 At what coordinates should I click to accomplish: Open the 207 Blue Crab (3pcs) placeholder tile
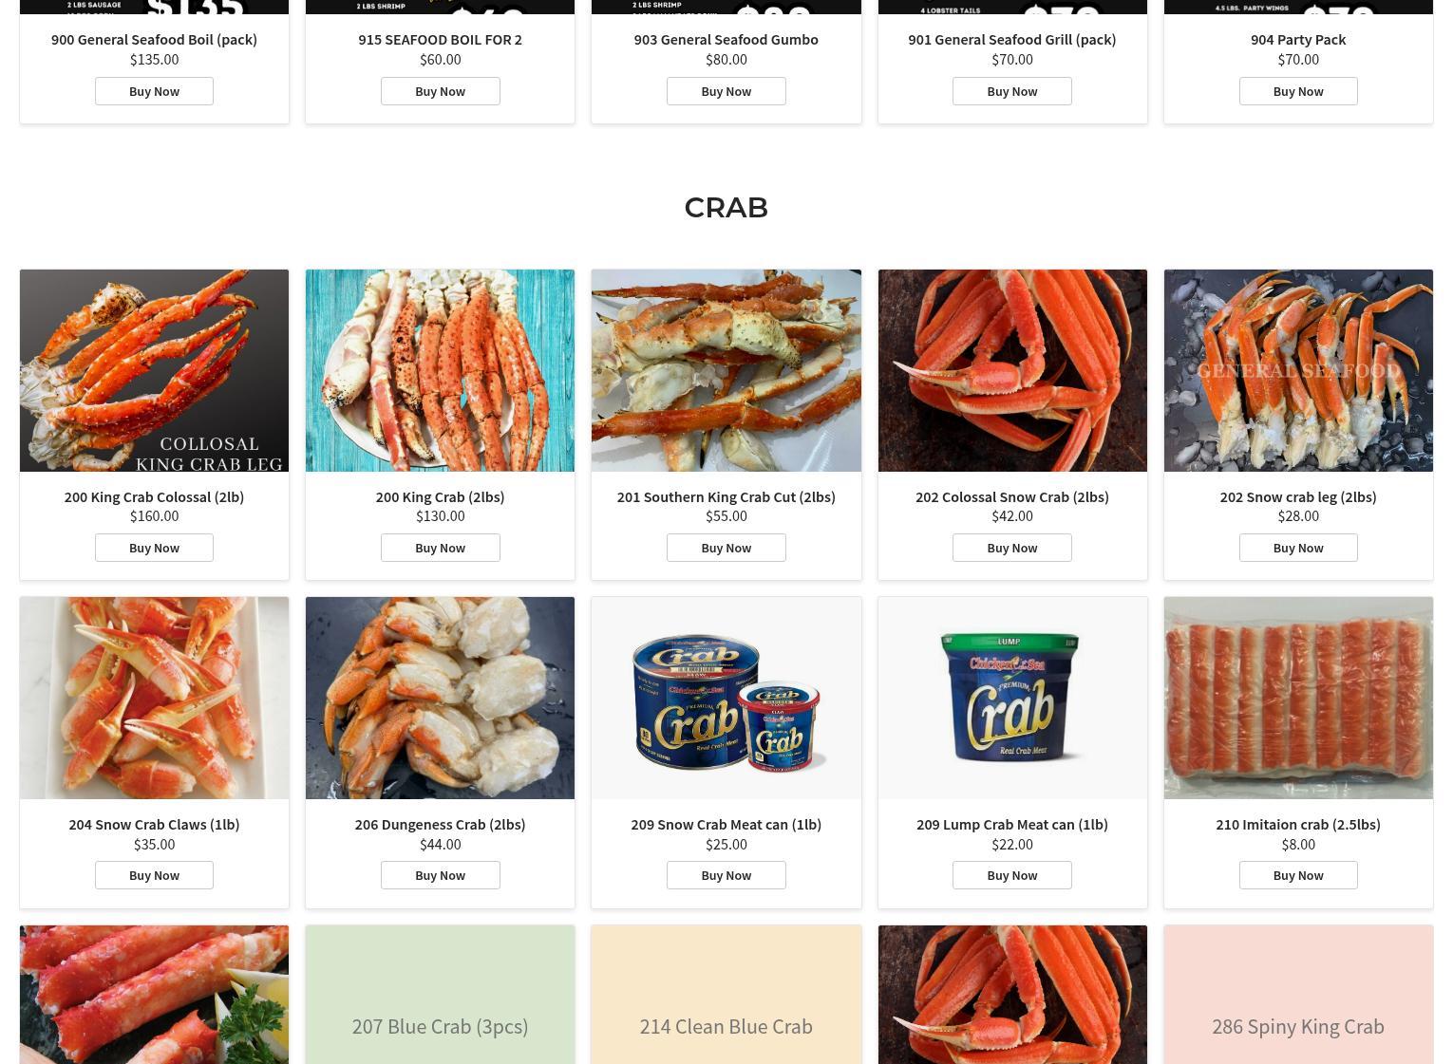[440, 995]
